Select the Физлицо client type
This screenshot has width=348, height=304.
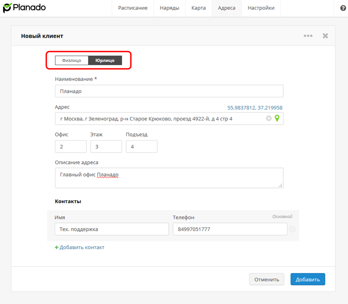[72, 61]
